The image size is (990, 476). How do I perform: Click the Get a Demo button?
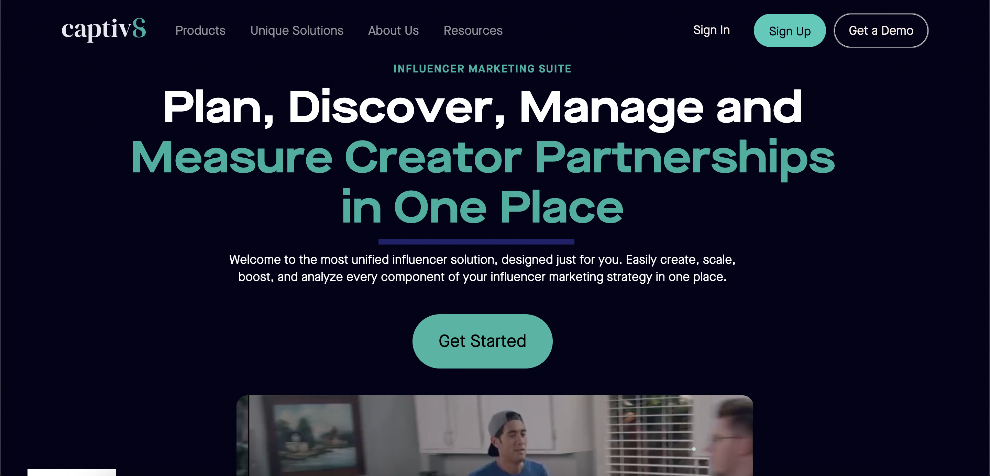coord(881,30)
